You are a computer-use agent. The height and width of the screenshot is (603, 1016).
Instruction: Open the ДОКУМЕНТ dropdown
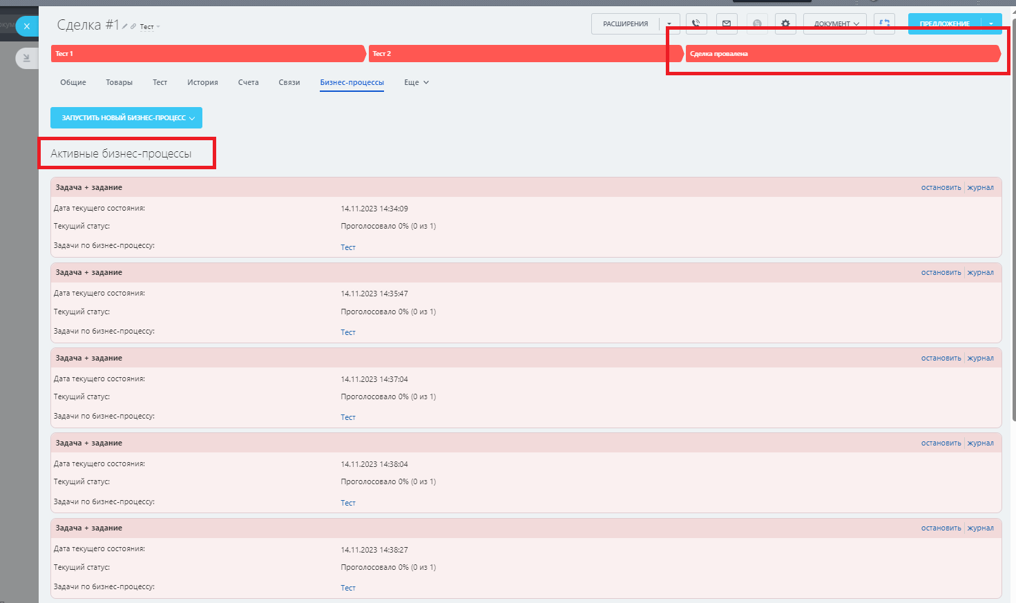click(836, 23)
